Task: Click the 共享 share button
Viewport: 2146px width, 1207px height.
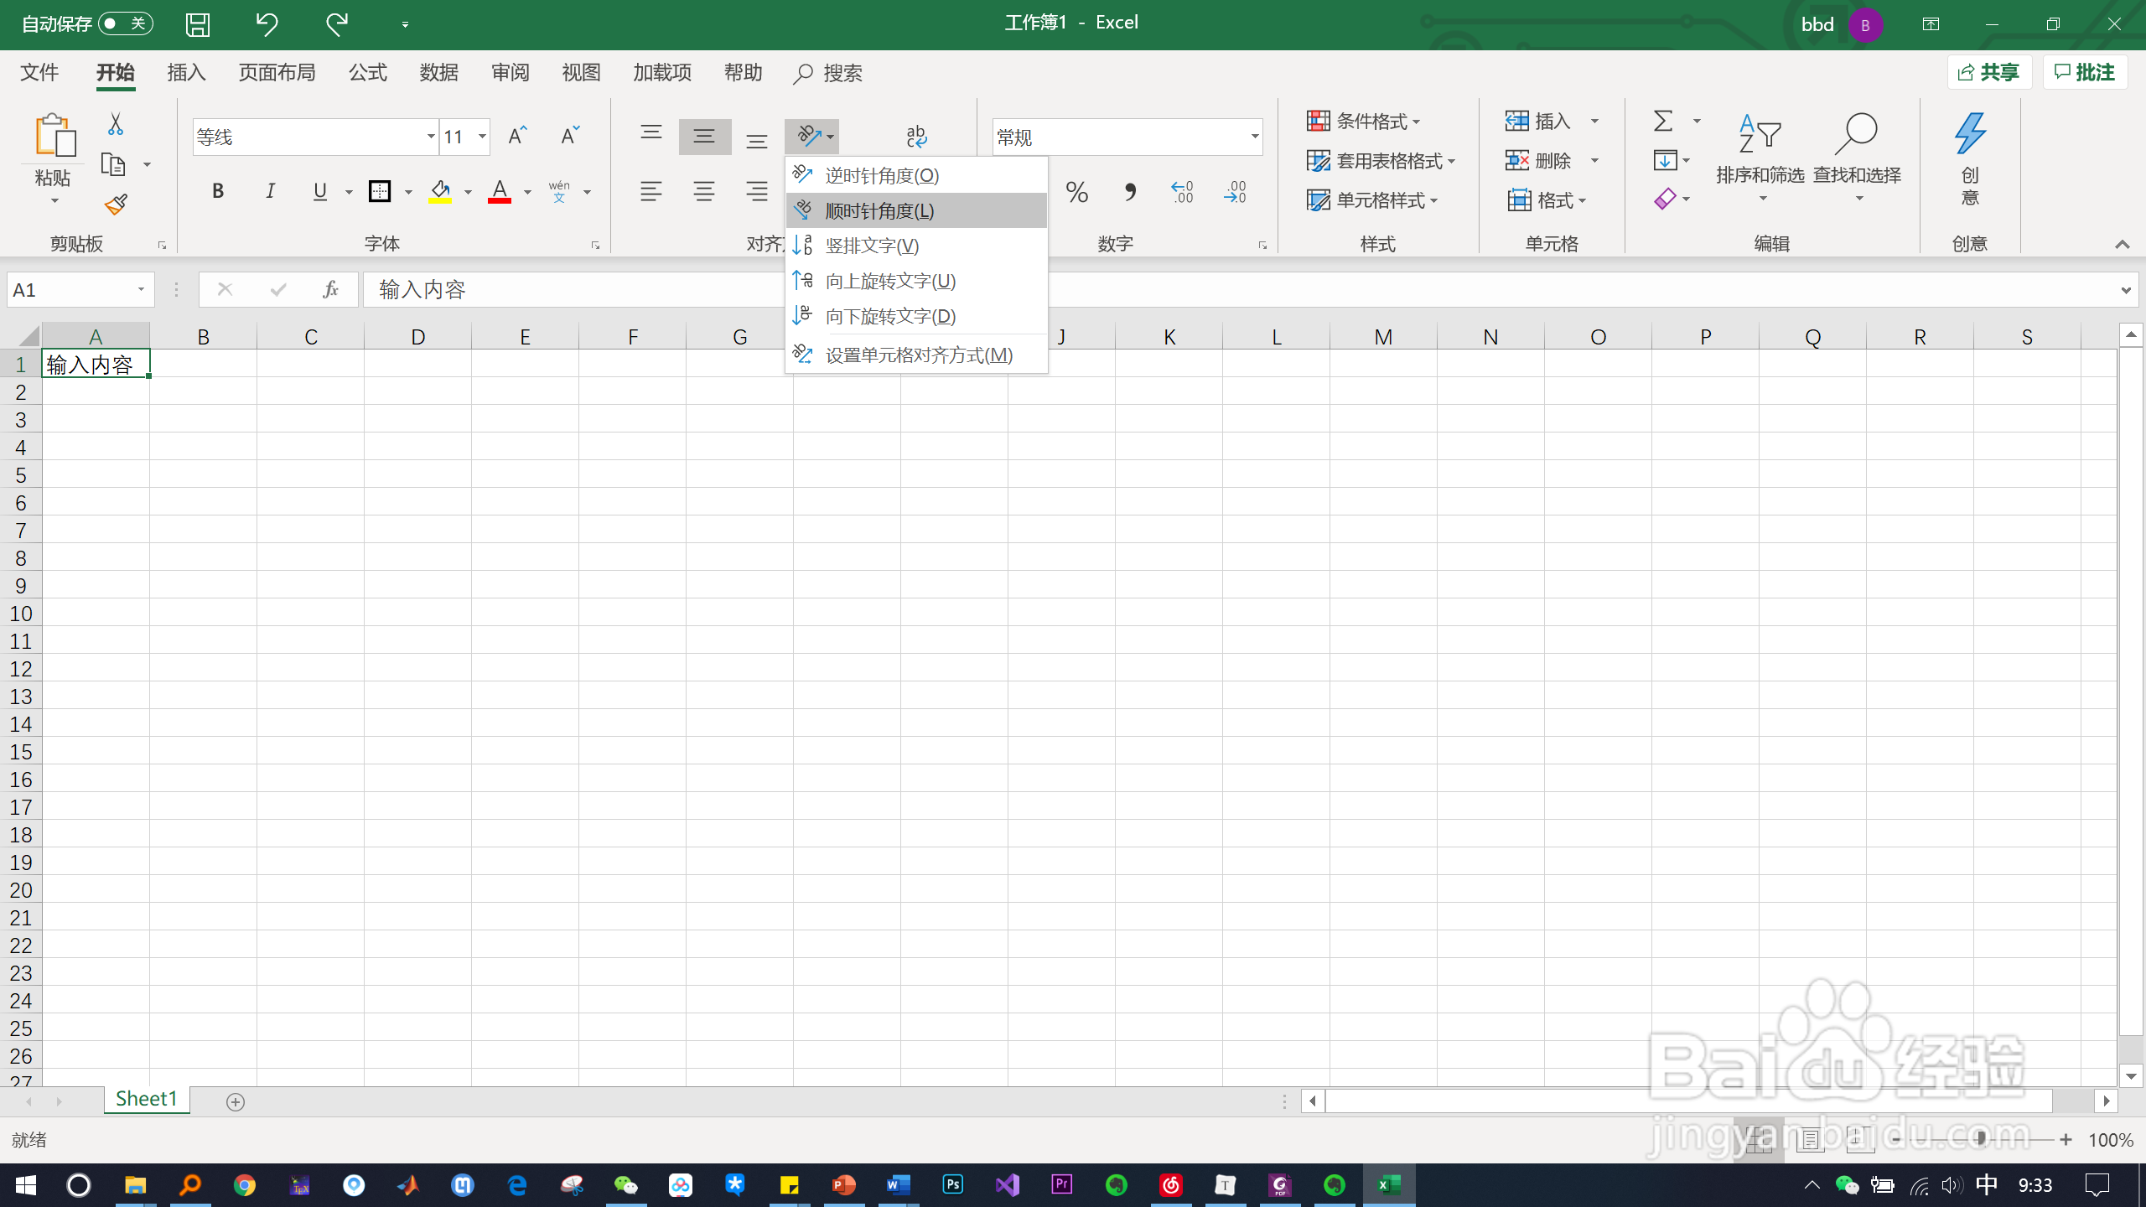Action: tap(1988, 73)
